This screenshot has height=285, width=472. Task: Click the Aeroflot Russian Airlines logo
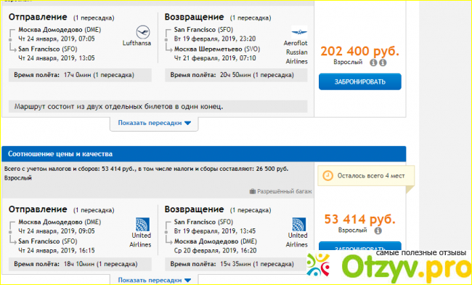pyautogui.click(x=299, y=32)
